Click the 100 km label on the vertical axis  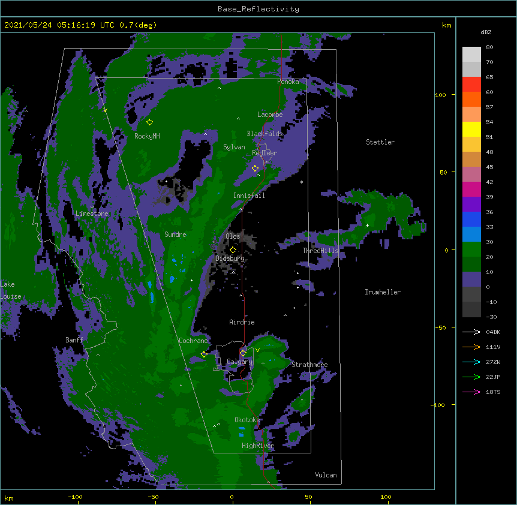pos(440,95)
